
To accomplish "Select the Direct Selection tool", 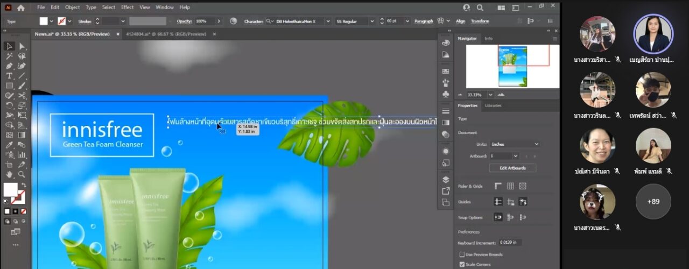I will [22, 46].
